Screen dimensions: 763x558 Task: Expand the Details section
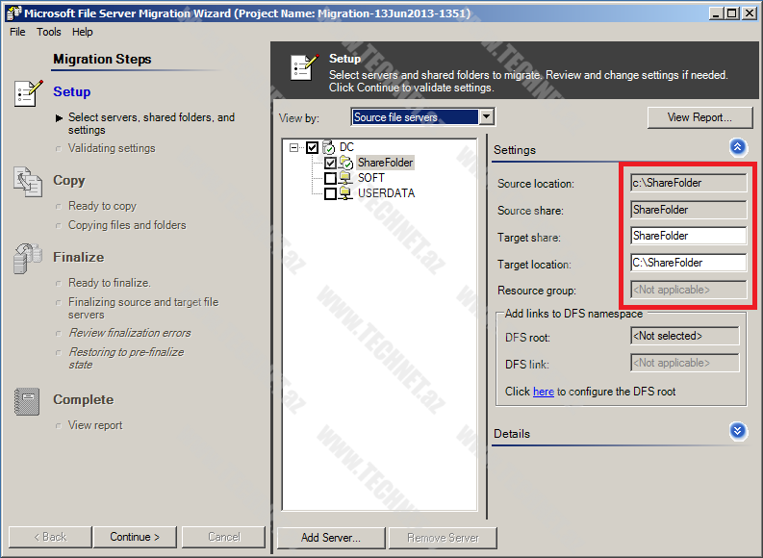tap(738, 431)
